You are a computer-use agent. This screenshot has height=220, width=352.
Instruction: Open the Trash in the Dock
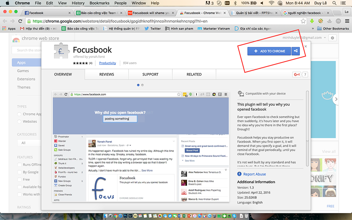click(246, 216)
